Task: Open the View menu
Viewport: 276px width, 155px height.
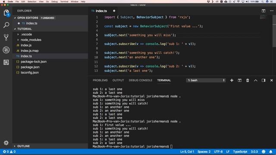Action: [x=41, y=2]
